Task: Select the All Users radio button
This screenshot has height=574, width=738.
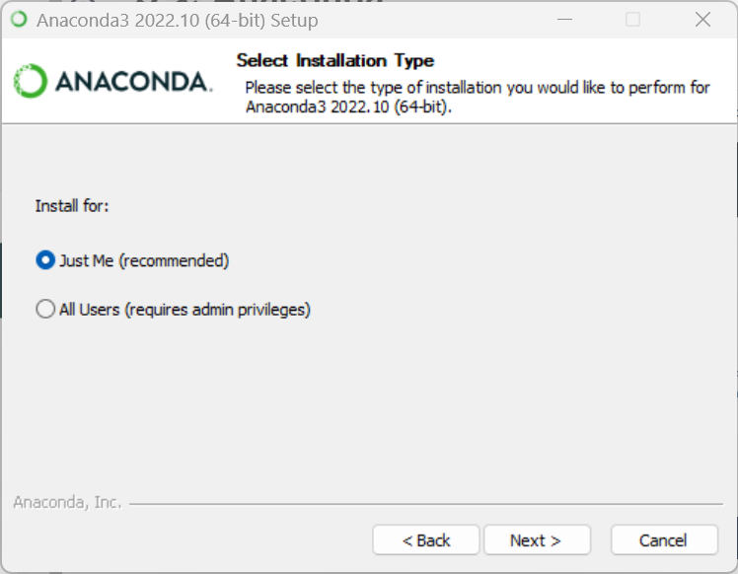Action: pos(45,309)
